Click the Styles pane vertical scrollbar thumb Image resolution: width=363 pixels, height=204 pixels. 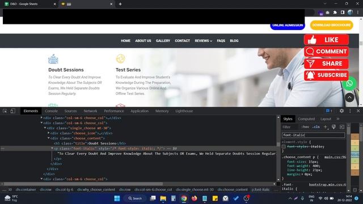pos(348,130)
